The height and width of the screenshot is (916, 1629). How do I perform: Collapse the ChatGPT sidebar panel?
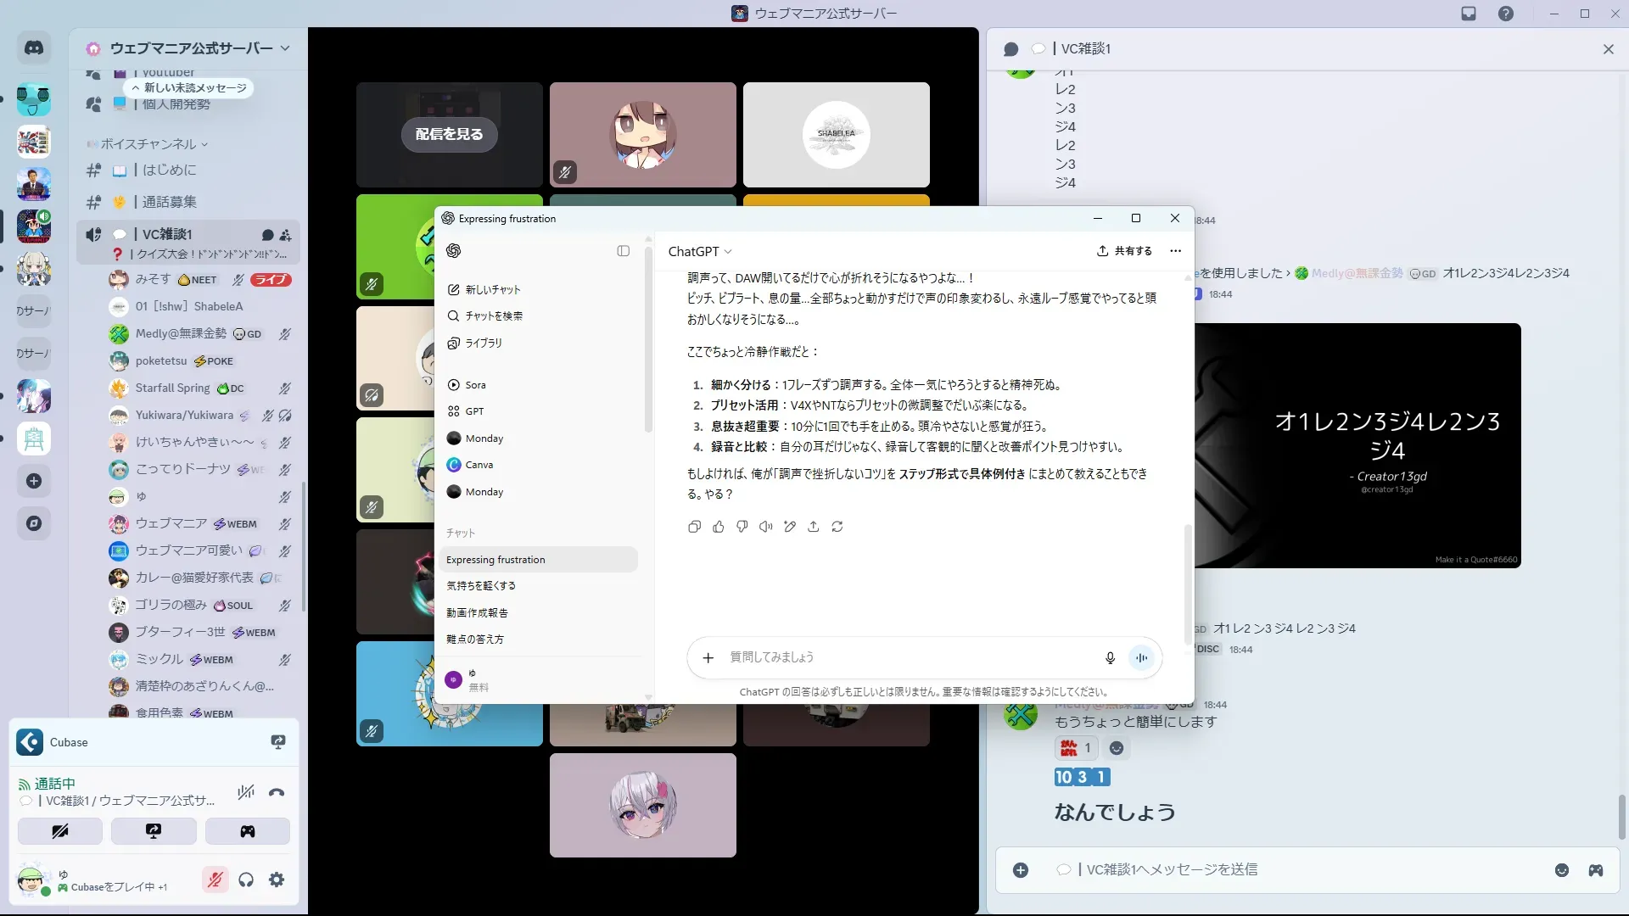point(624,251)
